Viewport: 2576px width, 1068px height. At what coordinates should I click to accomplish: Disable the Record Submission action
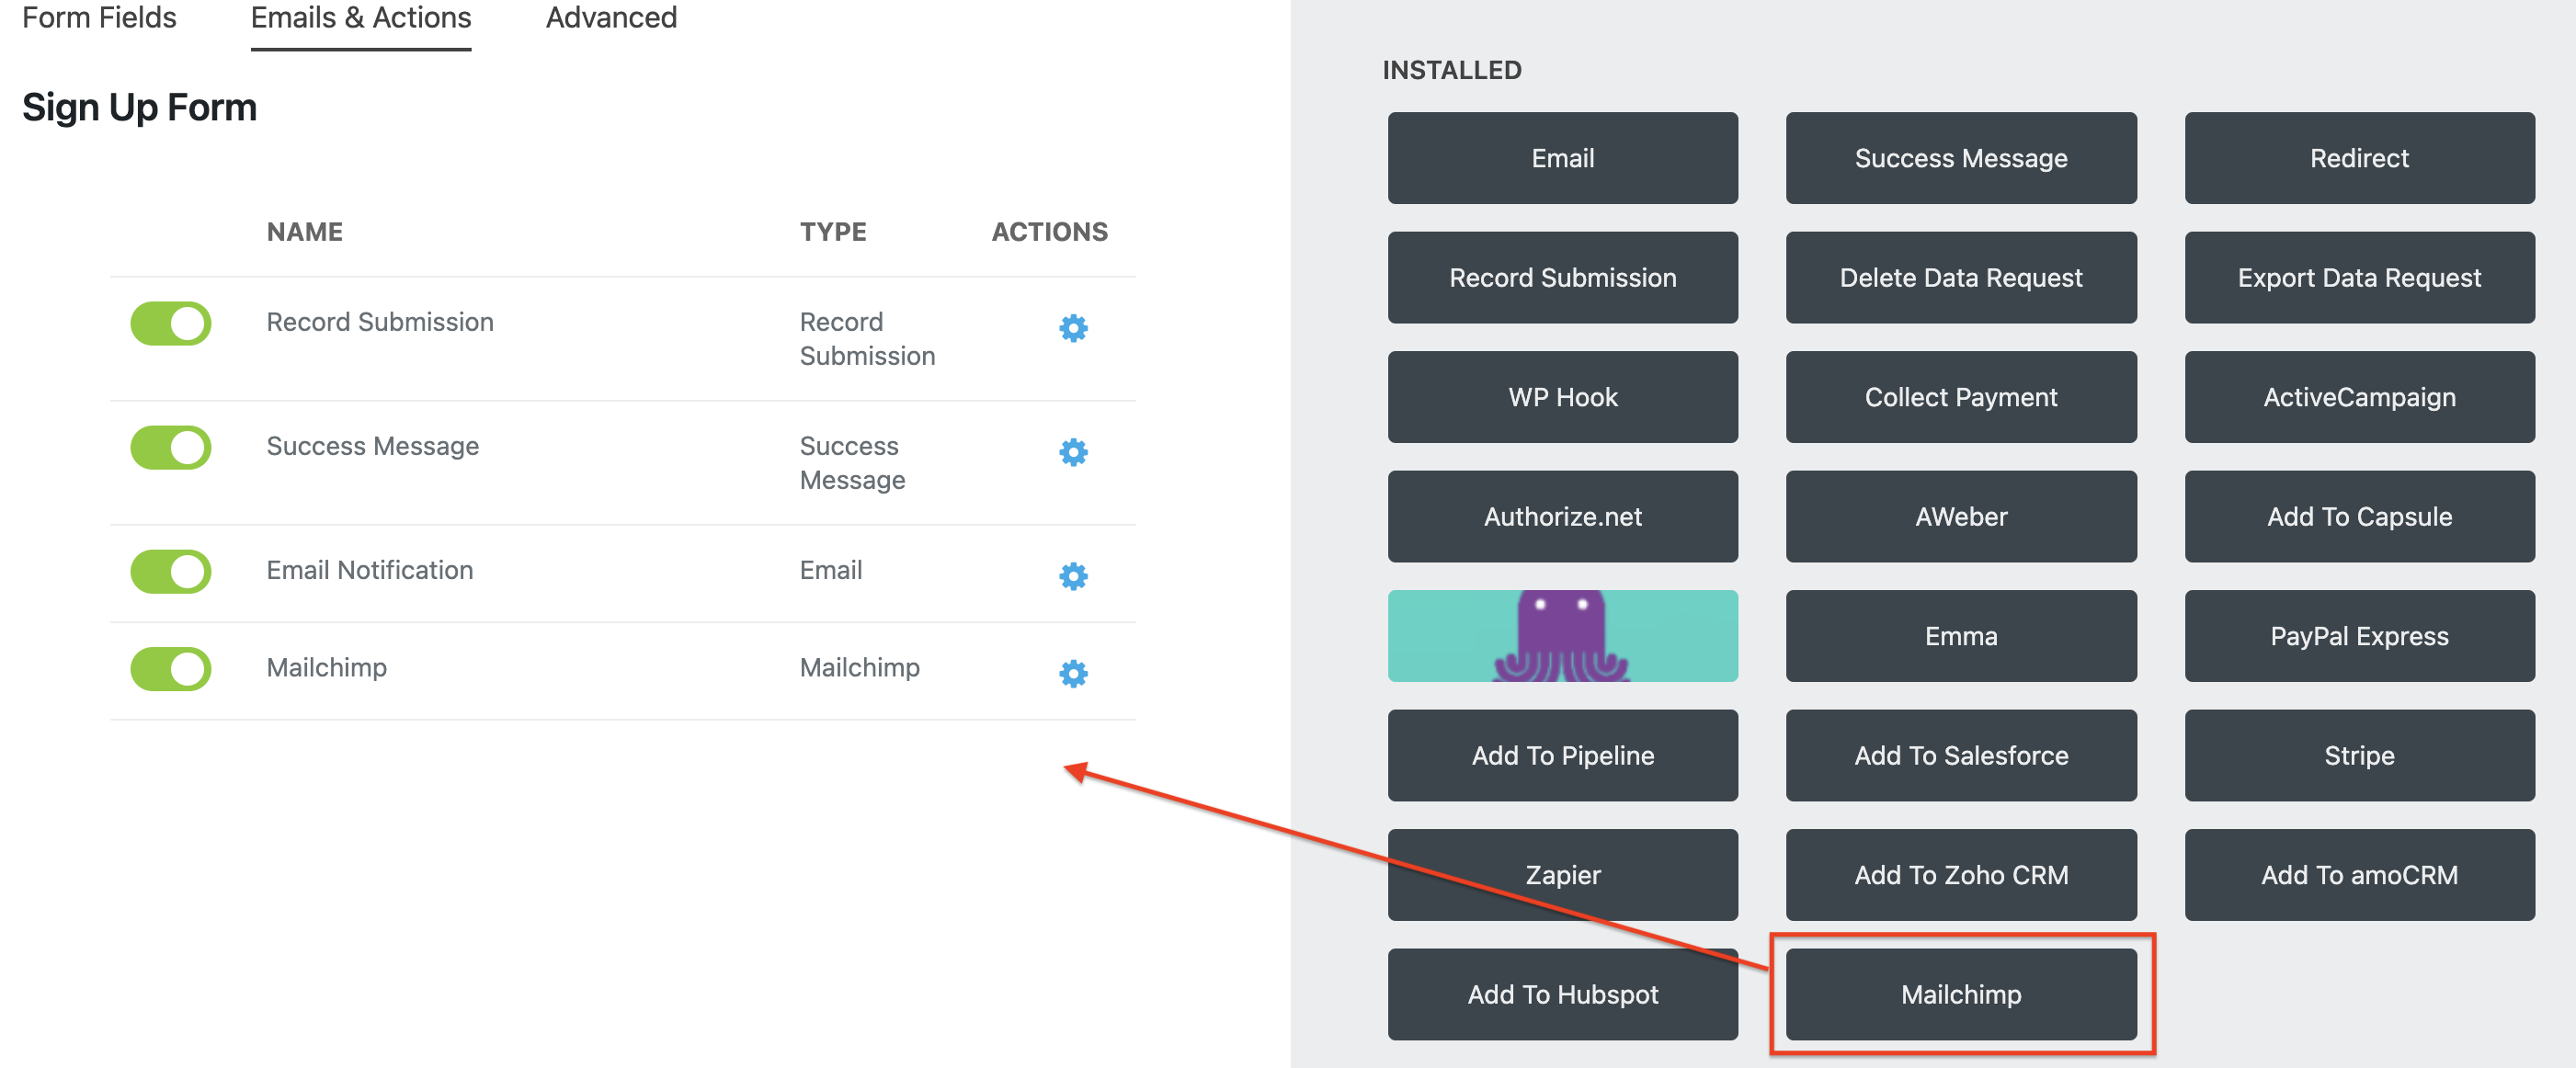(x=170, y=323)
